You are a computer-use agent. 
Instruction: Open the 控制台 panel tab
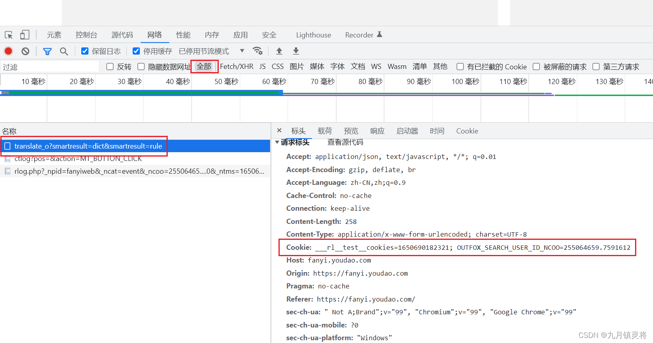(x=86, y=35)
